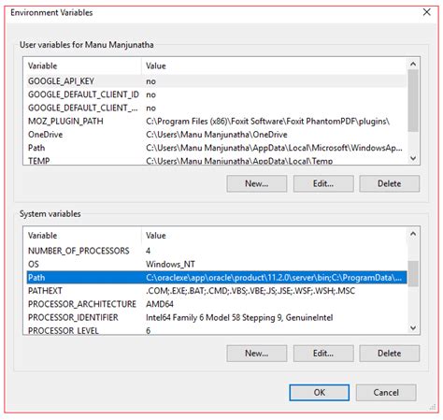
Task: Click the AMD64 value cell
Action: click(x=160, y=304)
